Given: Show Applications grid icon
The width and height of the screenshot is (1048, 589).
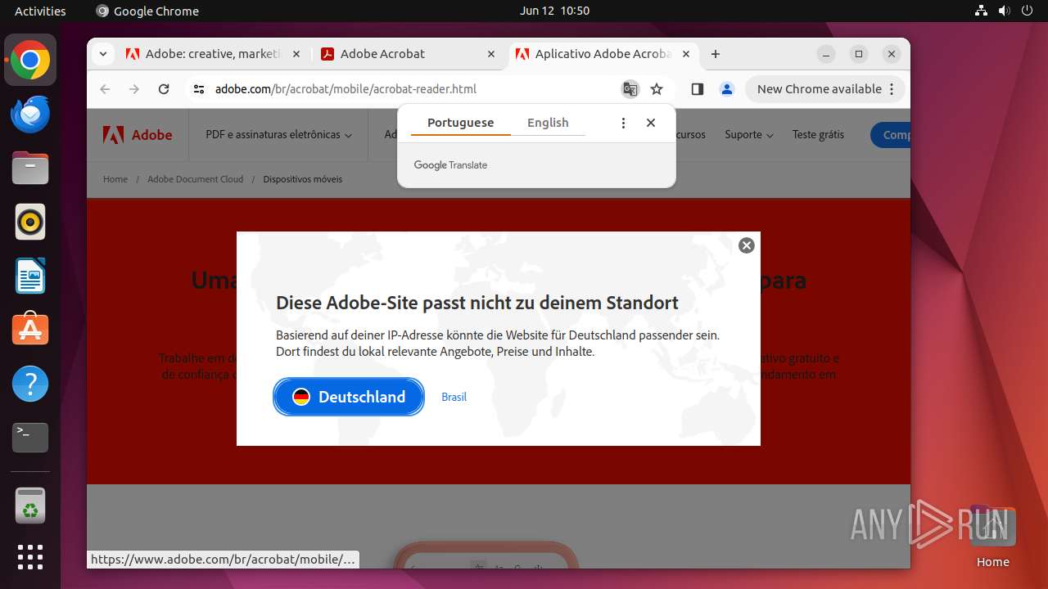Looking at the screenshot, I should [x=30, y=557].
